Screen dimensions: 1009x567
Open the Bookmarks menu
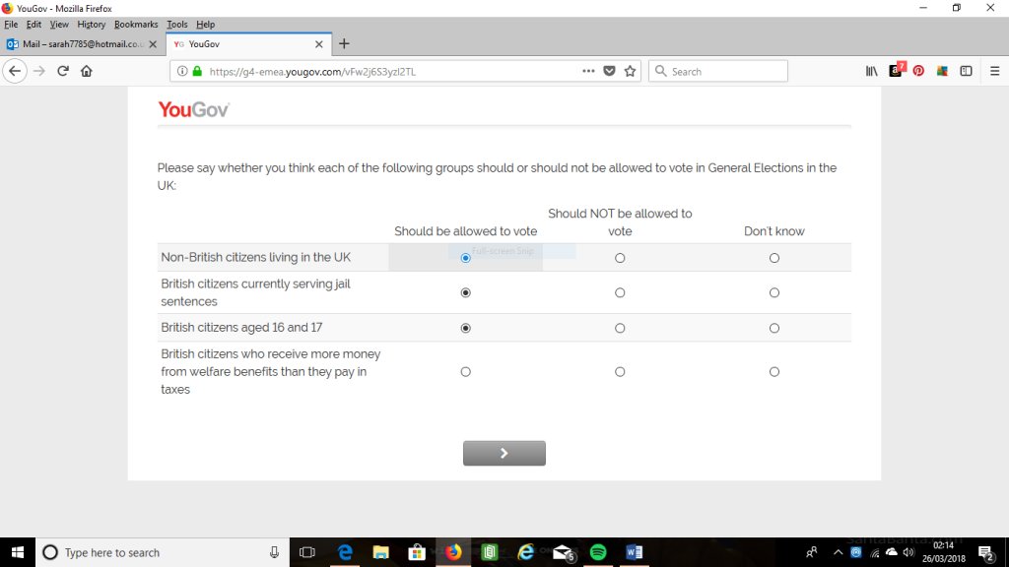(x=136, y=25)
